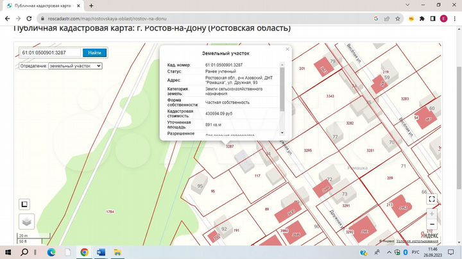Click the Найти search button
This screenshot has width=462, height=259.
click(x=94, y=53)
